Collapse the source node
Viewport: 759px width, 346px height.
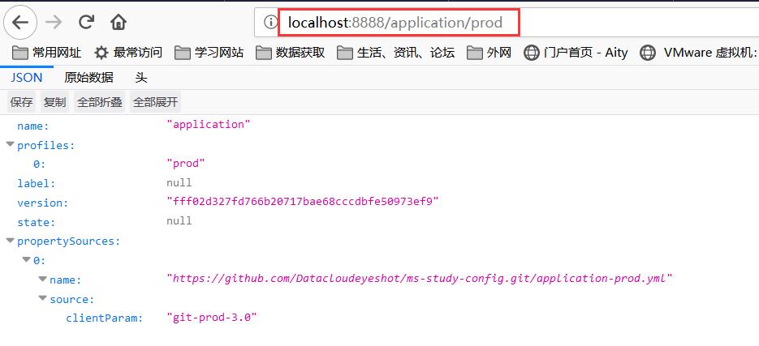click(42, 299)
